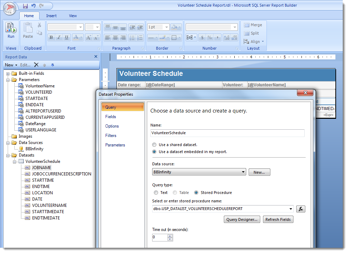Save the report using quick access toolbar
This screenshot has width=348, height=253.
pos(26,6)
